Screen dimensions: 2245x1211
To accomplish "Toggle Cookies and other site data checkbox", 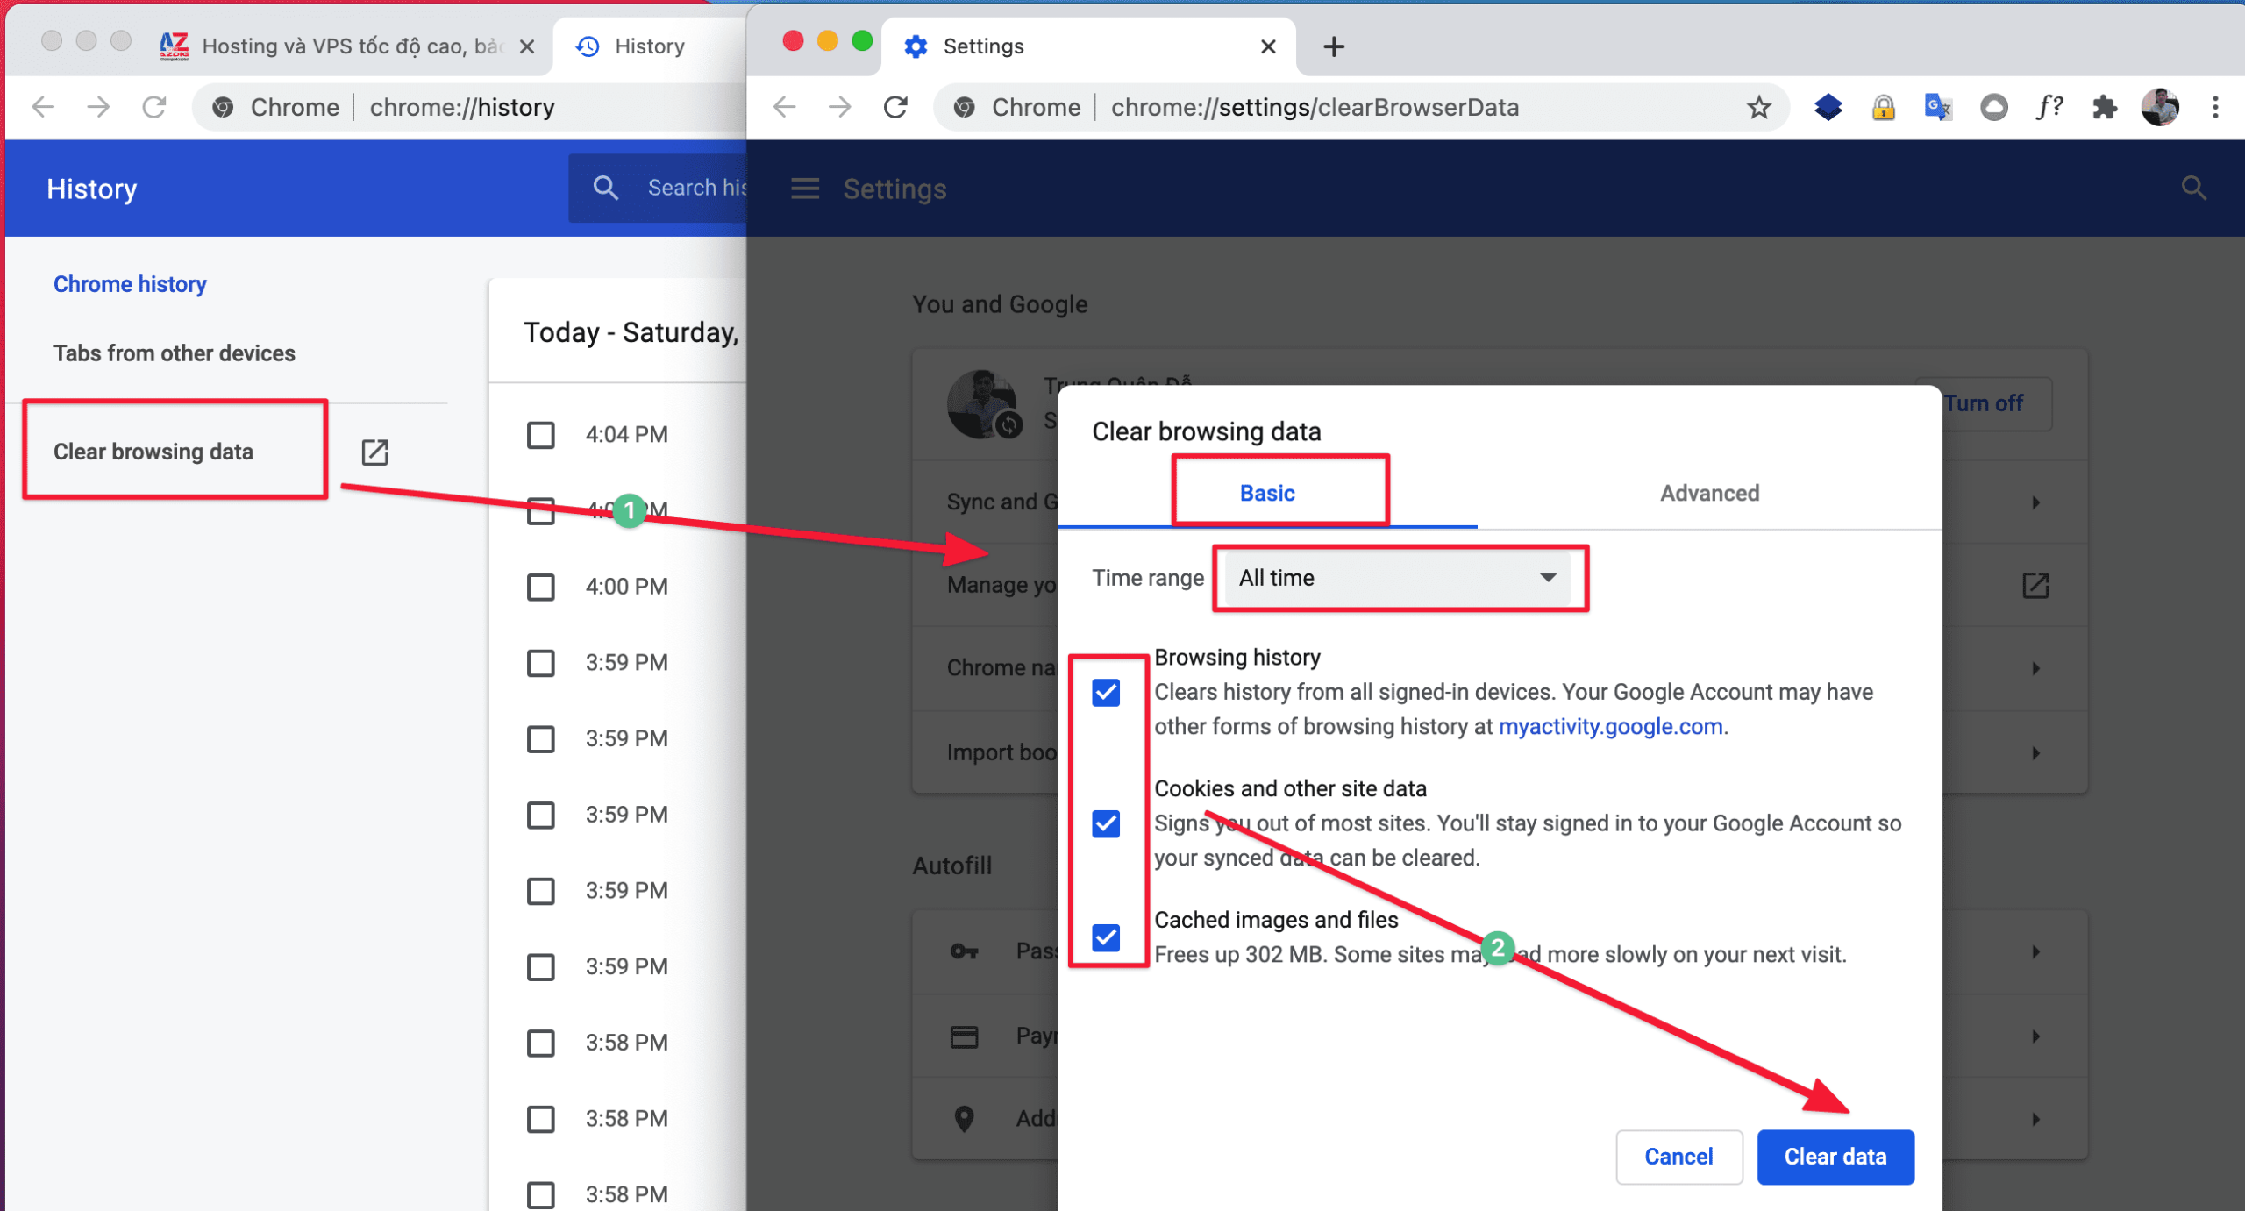I will coord(1106,823).
